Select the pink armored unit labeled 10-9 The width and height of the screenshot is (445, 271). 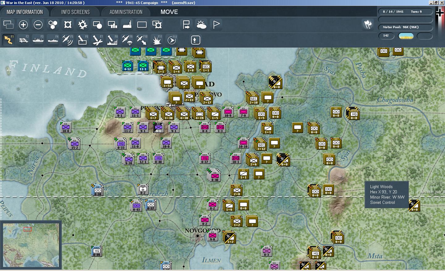click(228, 112)
